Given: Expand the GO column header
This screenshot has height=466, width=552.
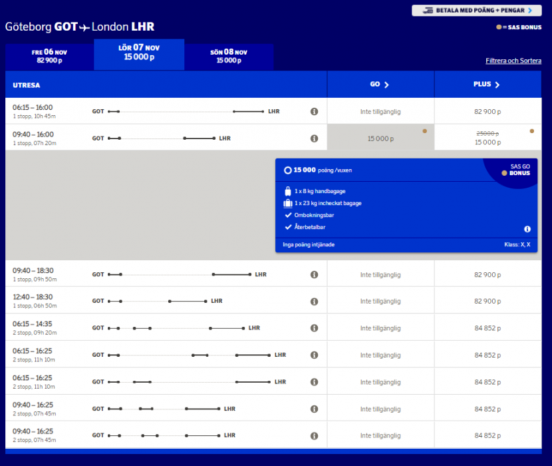Looking at the screenshot, I should (x=380, y=85).
